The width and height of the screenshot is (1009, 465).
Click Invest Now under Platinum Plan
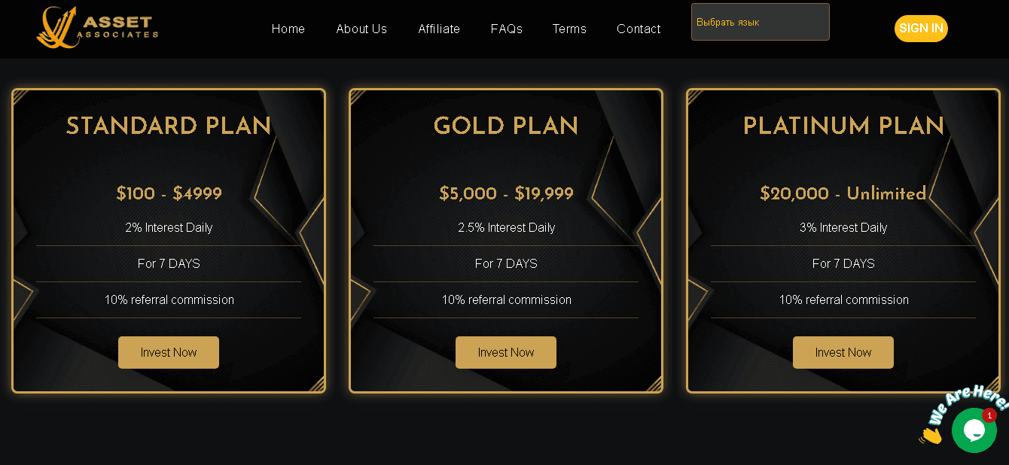[843, 352]
